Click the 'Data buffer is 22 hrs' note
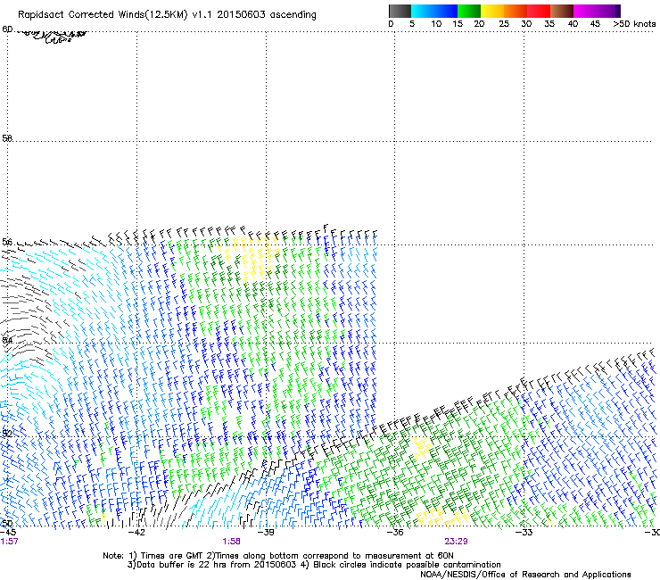 coord(314,565)
